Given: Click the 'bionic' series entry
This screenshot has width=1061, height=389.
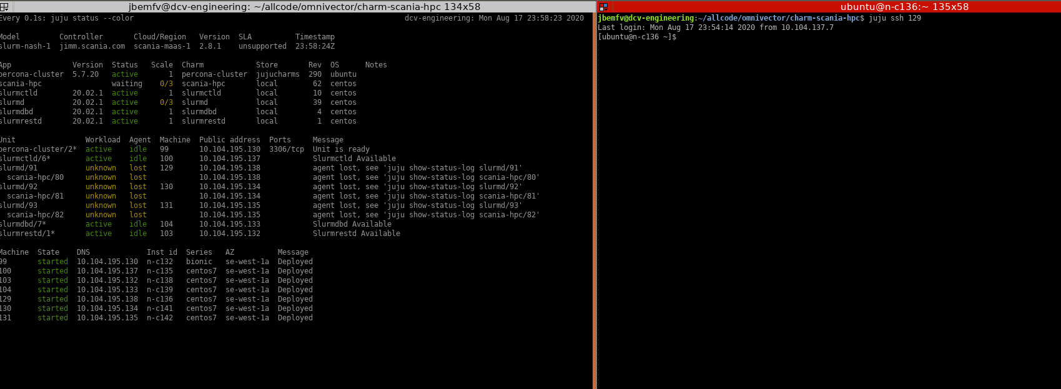Looking at the screenshot, I should coord(199,262).
